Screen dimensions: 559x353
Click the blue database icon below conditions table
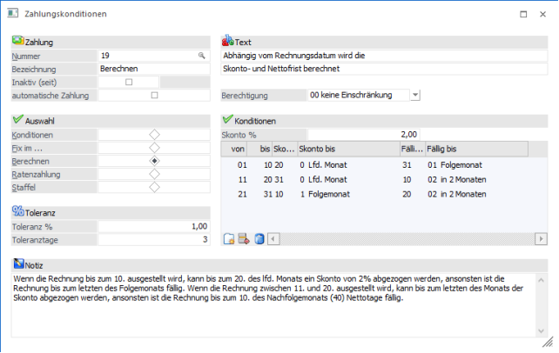click(259, 238)
